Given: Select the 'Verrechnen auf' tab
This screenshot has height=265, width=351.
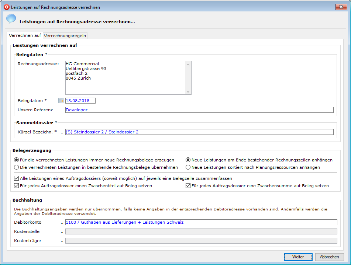Looking at the screenshot, I should click(x=25, y=36).
